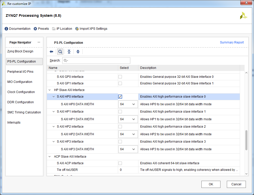Enable the S AXI GP0 interface checkbox

tap(120, 77)
